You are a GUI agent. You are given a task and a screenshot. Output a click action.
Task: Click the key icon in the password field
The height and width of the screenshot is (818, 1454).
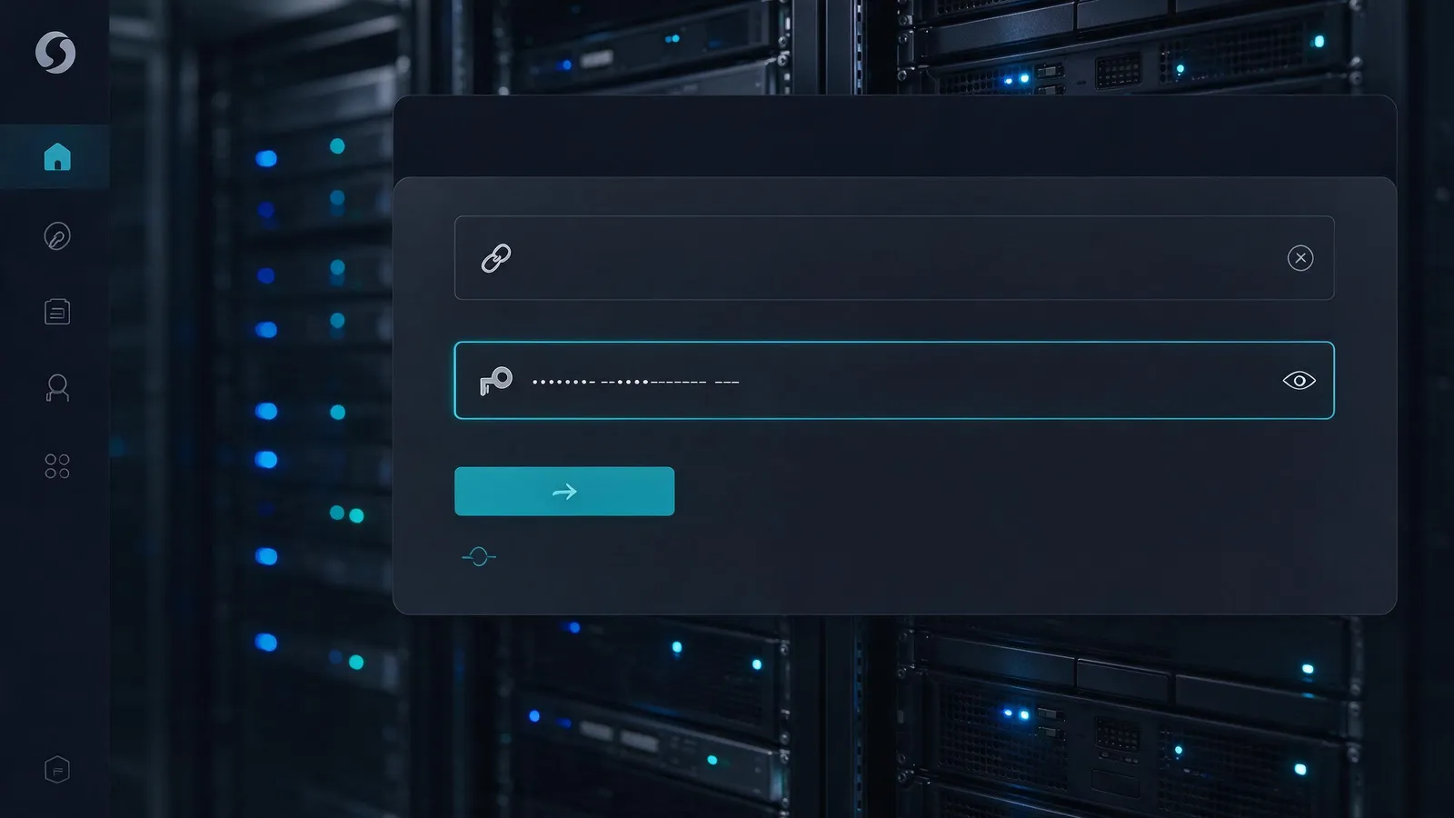click(496, 381)
